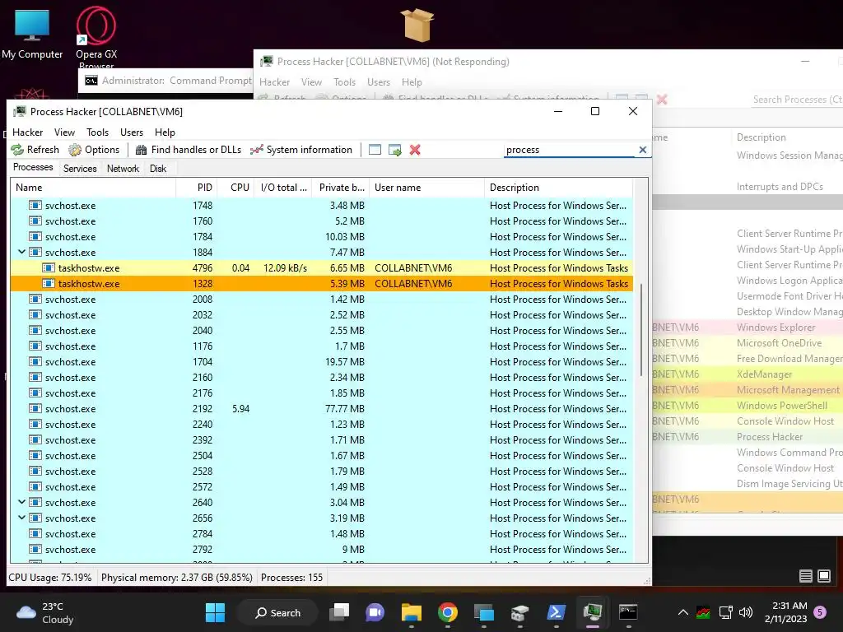Image resolution: width=843 pixels, height=632 pixels.
Task: Click the red X terminate icon in the toolbar
Action: pos(415,150)
